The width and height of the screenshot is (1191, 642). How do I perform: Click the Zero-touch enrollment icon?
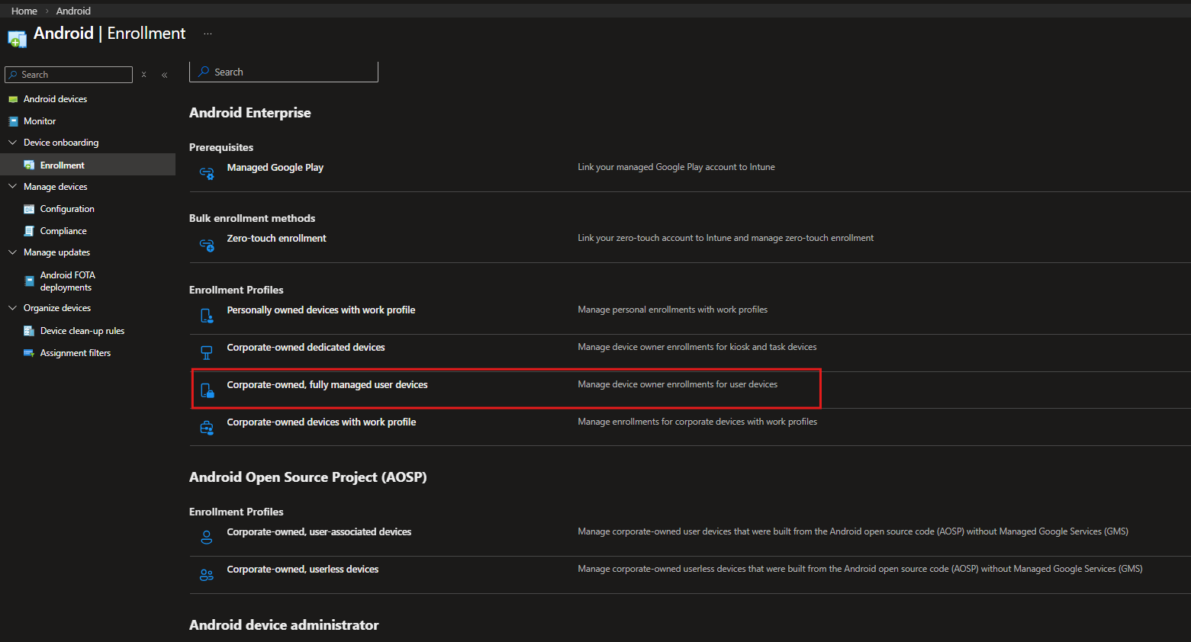coord(207,245)
